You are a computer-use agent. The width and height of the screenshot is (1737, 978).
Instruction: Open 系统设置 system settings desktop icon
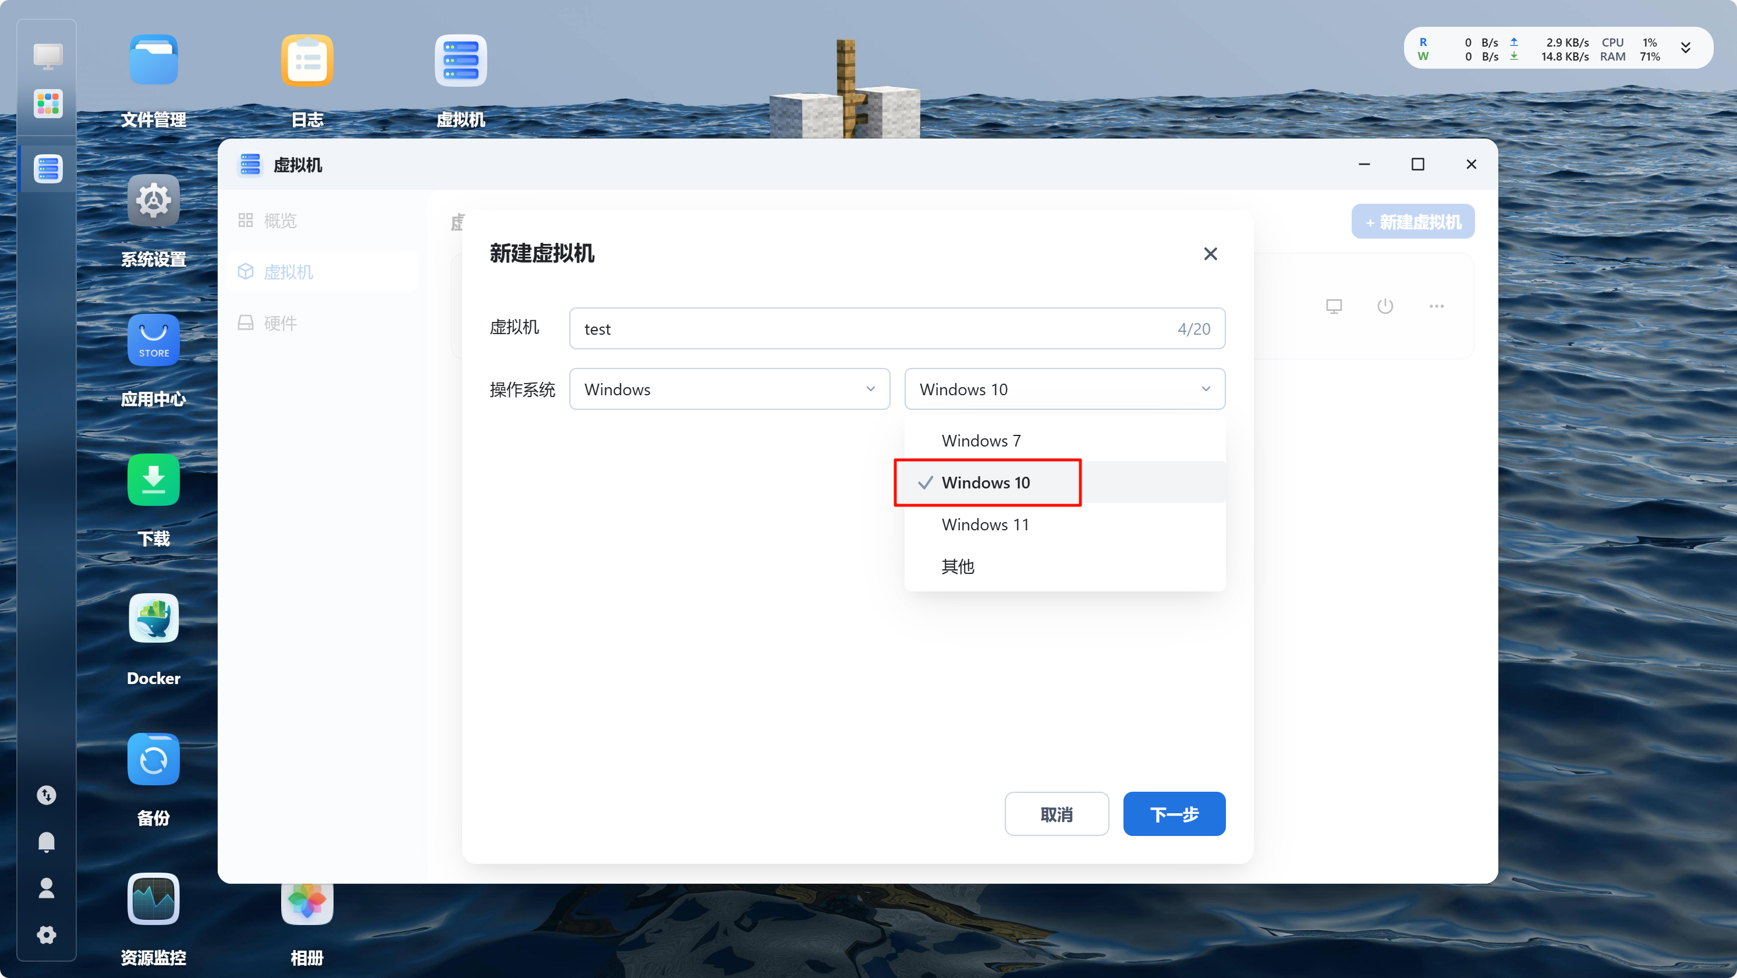[153, 200]
